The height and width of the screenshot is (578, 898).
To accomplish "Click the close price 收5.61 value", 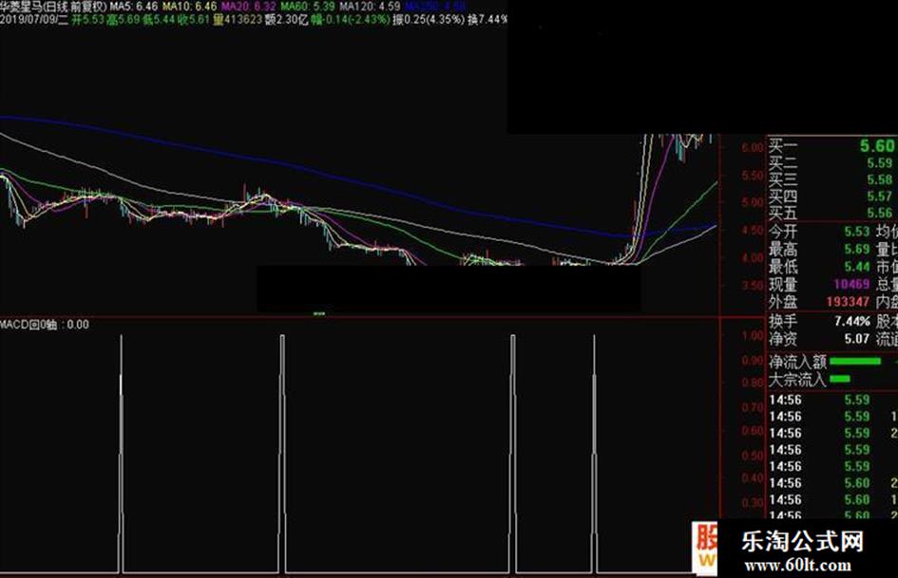I will click(194, 20).
